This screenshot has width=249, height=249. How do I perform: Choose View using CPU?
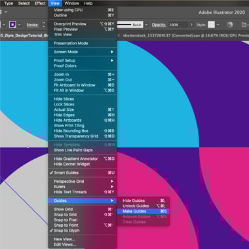83,10
